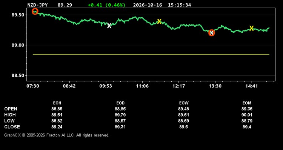Image resolution: width=283 pixels, height=150 pixels.
Task: Click EOD high value 89.79
Action: tap(120, 115)
